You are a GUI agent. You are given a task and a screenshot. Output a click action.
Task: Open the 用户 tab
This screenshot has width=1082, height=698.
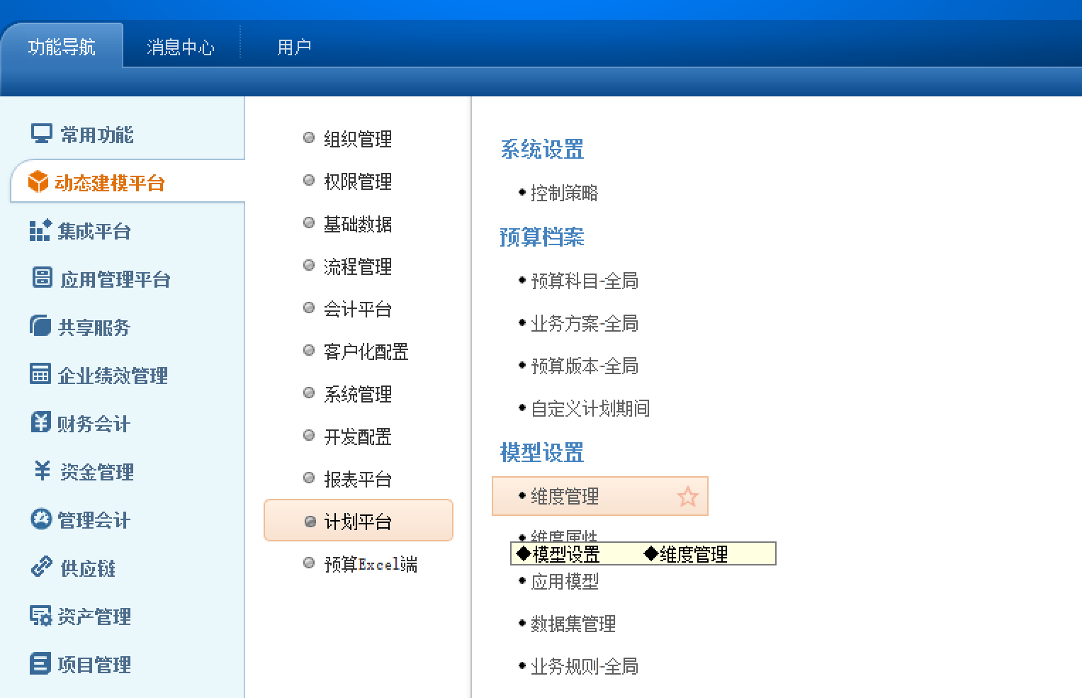294,47
